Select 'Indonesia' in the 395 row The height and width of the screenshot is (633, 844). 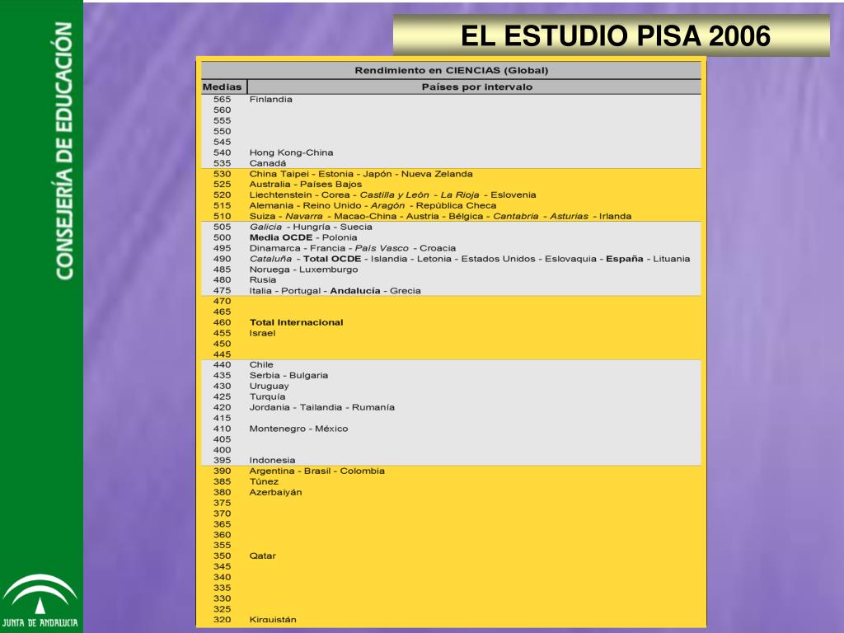tap(272, 461)
